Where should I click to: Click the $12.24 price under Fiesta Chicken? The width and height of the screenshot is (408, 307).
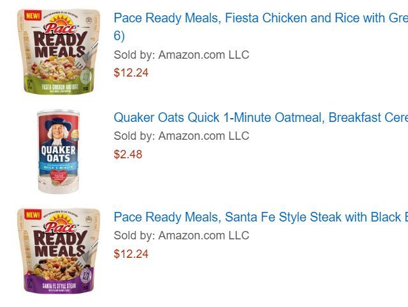(x=131, y=73)
